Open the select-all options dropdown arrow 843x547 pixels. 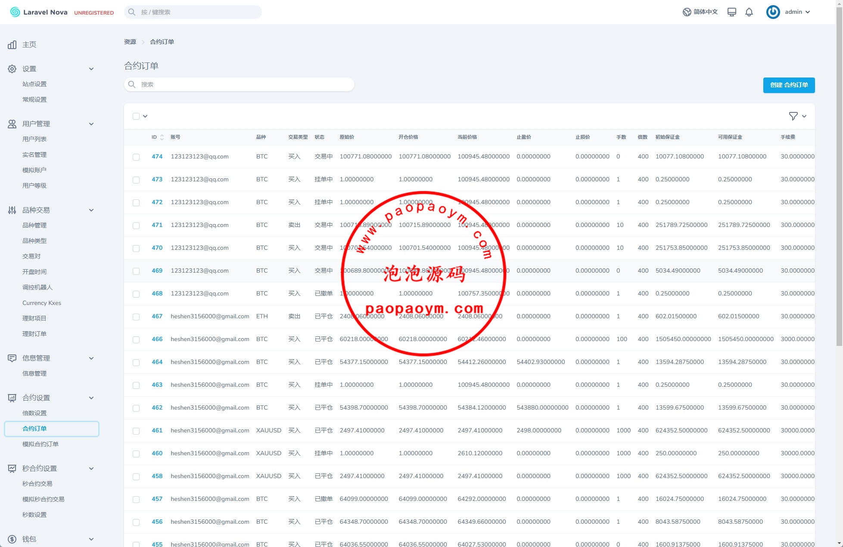pyautogui.click(x=145, y=116)
